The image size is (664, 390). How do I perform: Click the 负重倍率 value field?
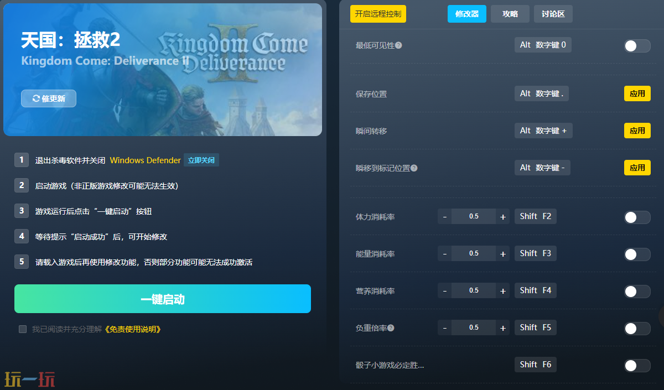coord(474,328)
